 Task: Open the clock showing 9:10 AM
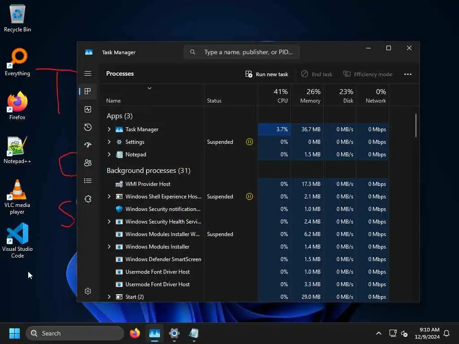tap(427, 333)
